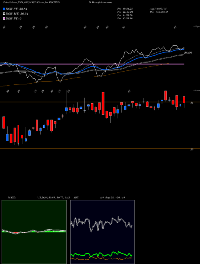This screenshot has width=200, height=264.
Task: Click the 'Avg V: 0.001 M' value
Action: [158, 9]
